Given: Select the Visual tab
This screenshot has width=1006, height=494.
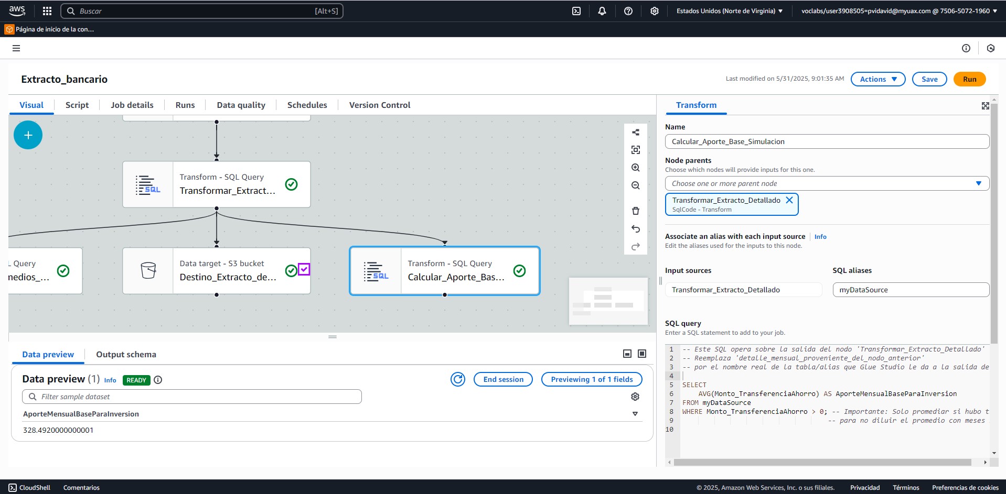Looking at the screenshot, I should tap(31, 105).
